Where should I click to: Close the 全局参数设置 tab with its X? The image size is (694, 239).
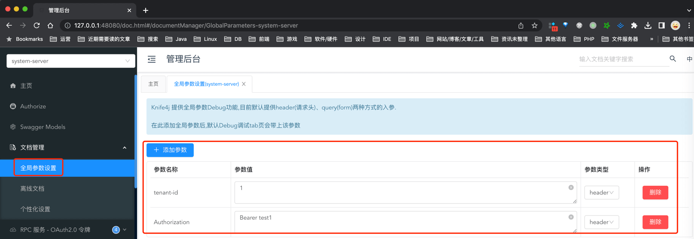(x=244, y=84)
